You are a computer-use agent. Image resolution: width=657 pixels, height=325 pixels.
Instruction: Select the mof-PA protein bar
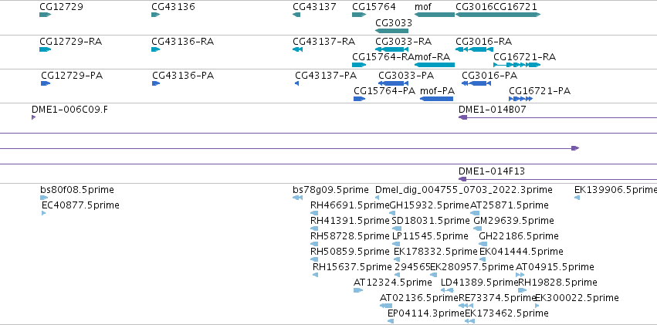[x=437, y=99]
